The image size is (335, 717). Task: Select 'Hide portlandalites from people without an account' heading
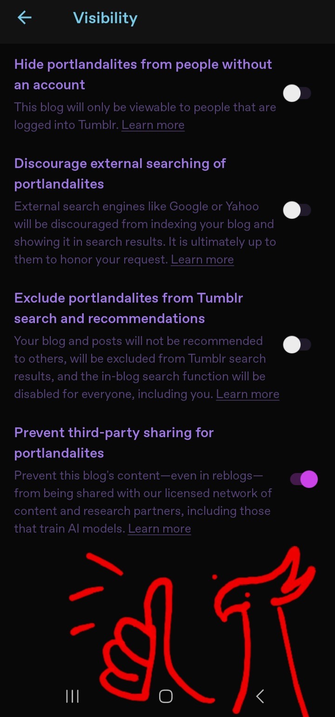143,74
